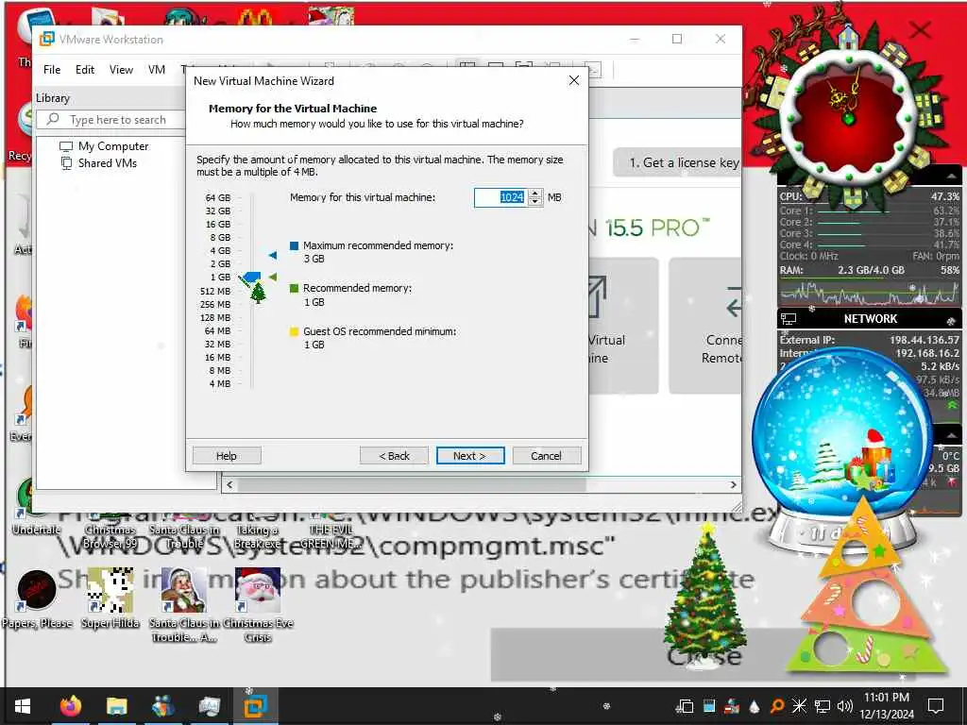The image size is (967, 725).
Task: Click the My Computer icon in Library
Action: pos(66,146)
